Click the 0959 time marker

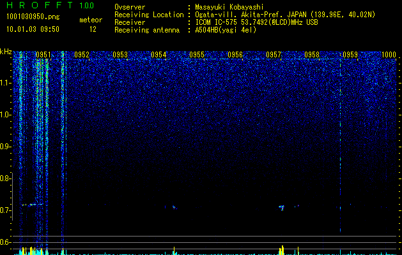350,55
